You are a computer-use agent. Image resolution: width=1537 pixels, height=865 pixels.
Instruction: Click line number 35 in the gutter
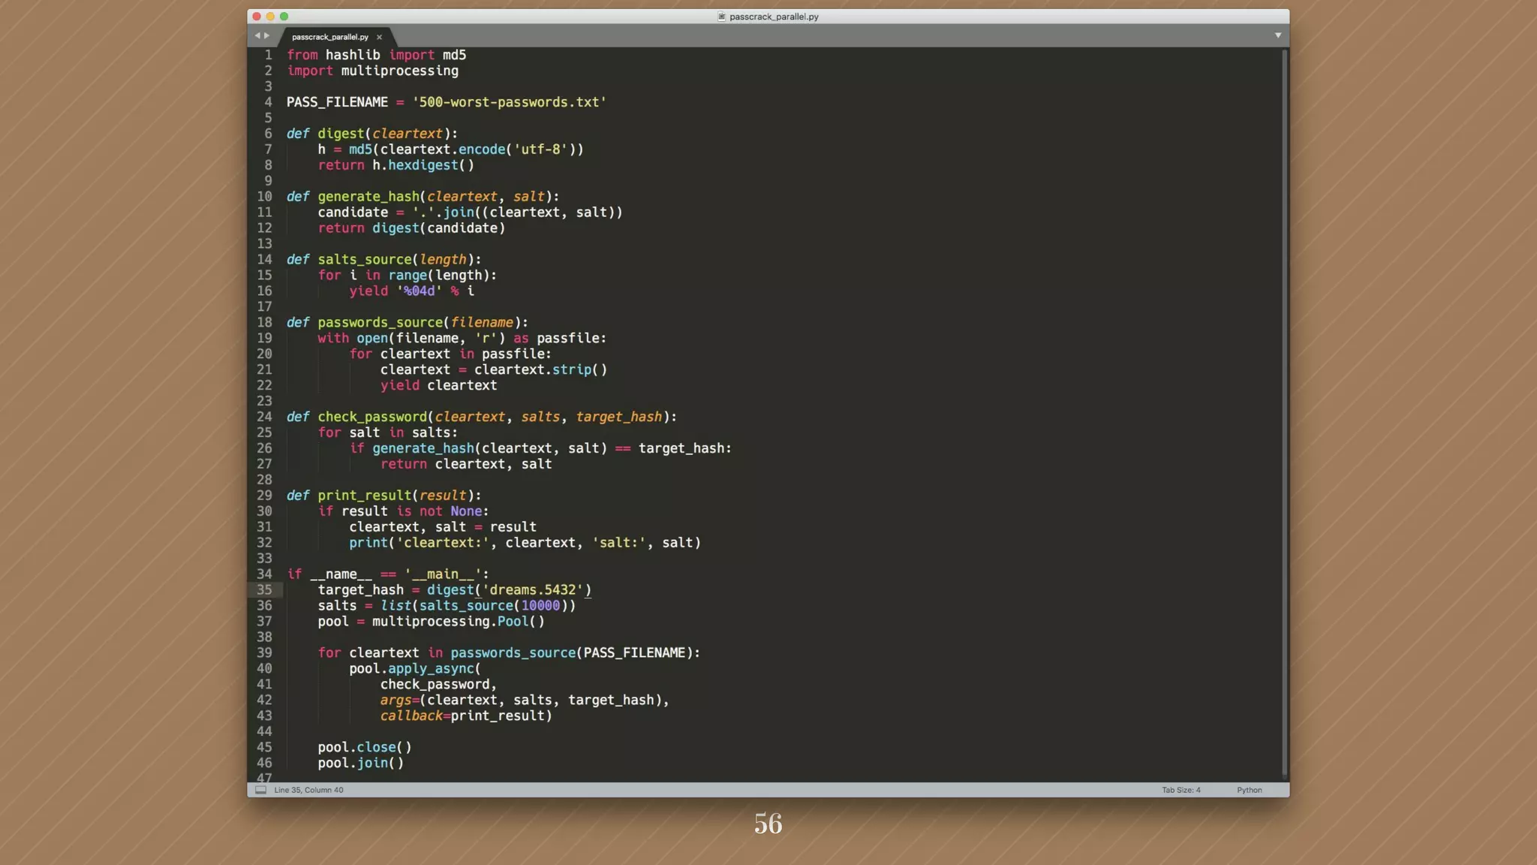[x=264, y=590]
